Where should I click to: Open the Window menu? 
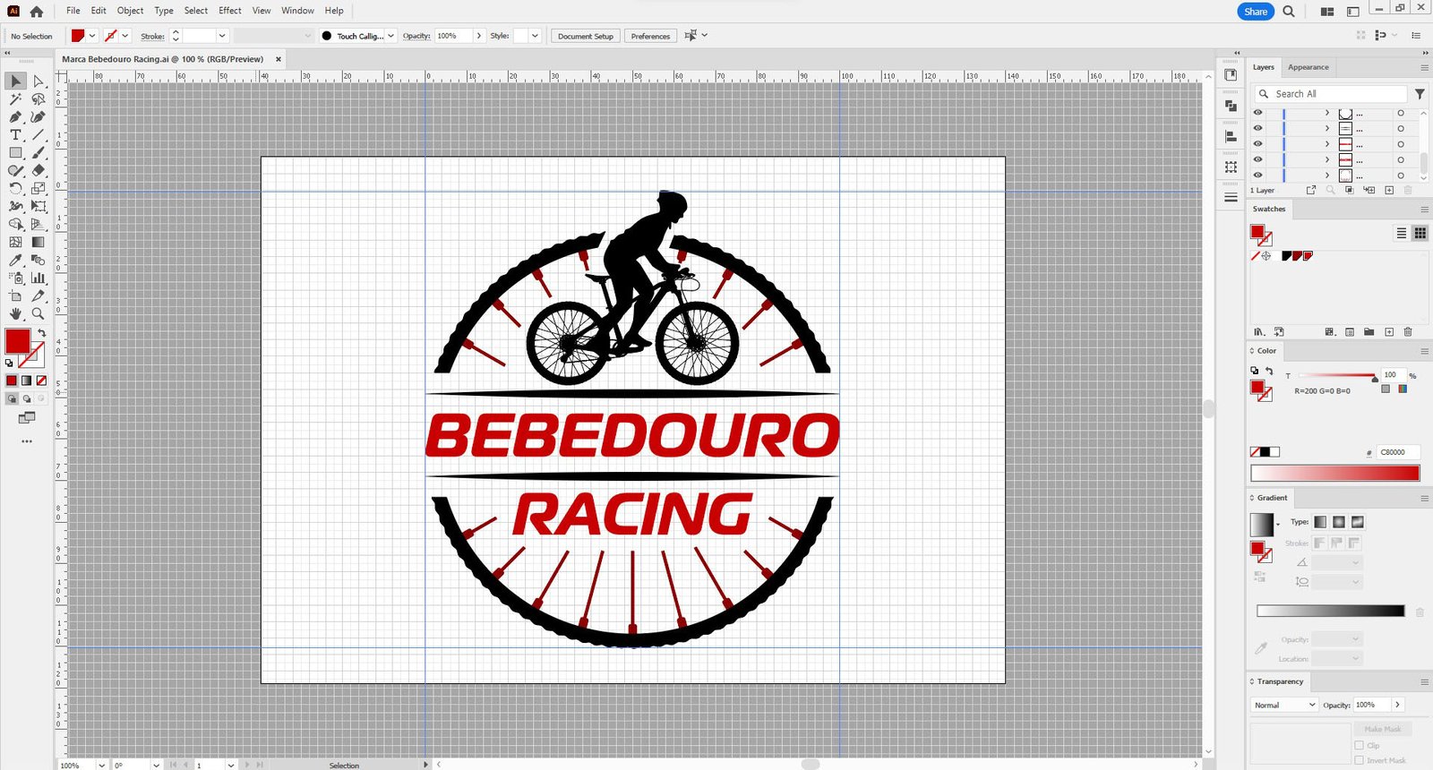coord(297,11)
